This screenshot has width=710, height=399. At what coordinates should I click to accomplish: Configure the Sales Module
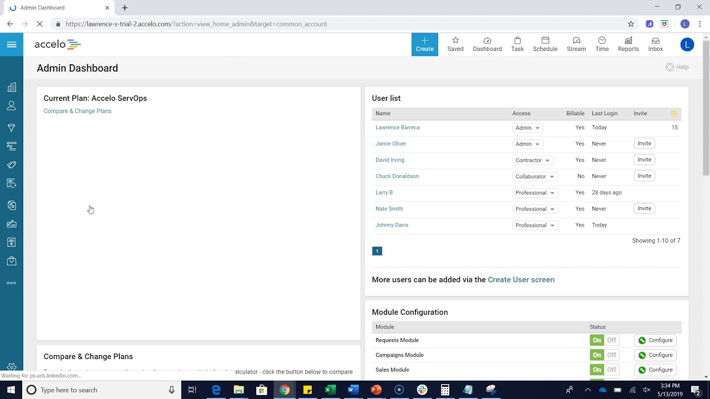tap(655, 370)
